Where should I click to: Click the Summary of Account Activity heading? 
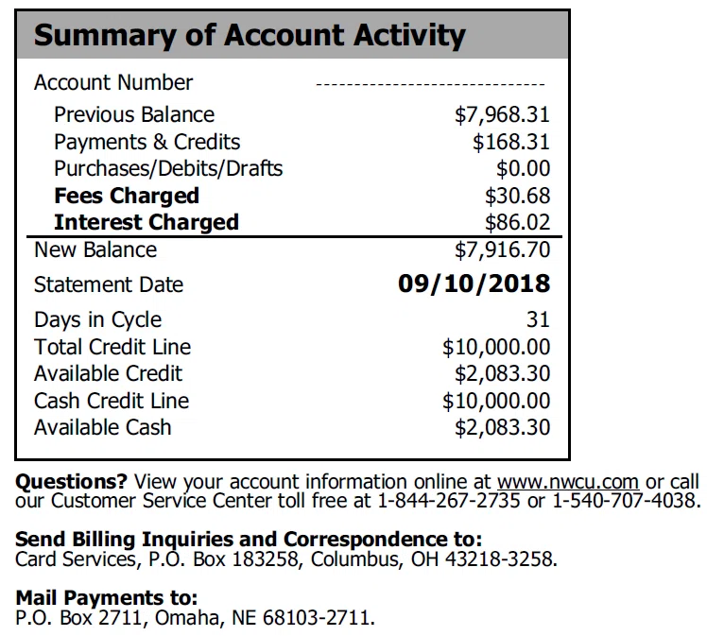click(x=250, y=35)
